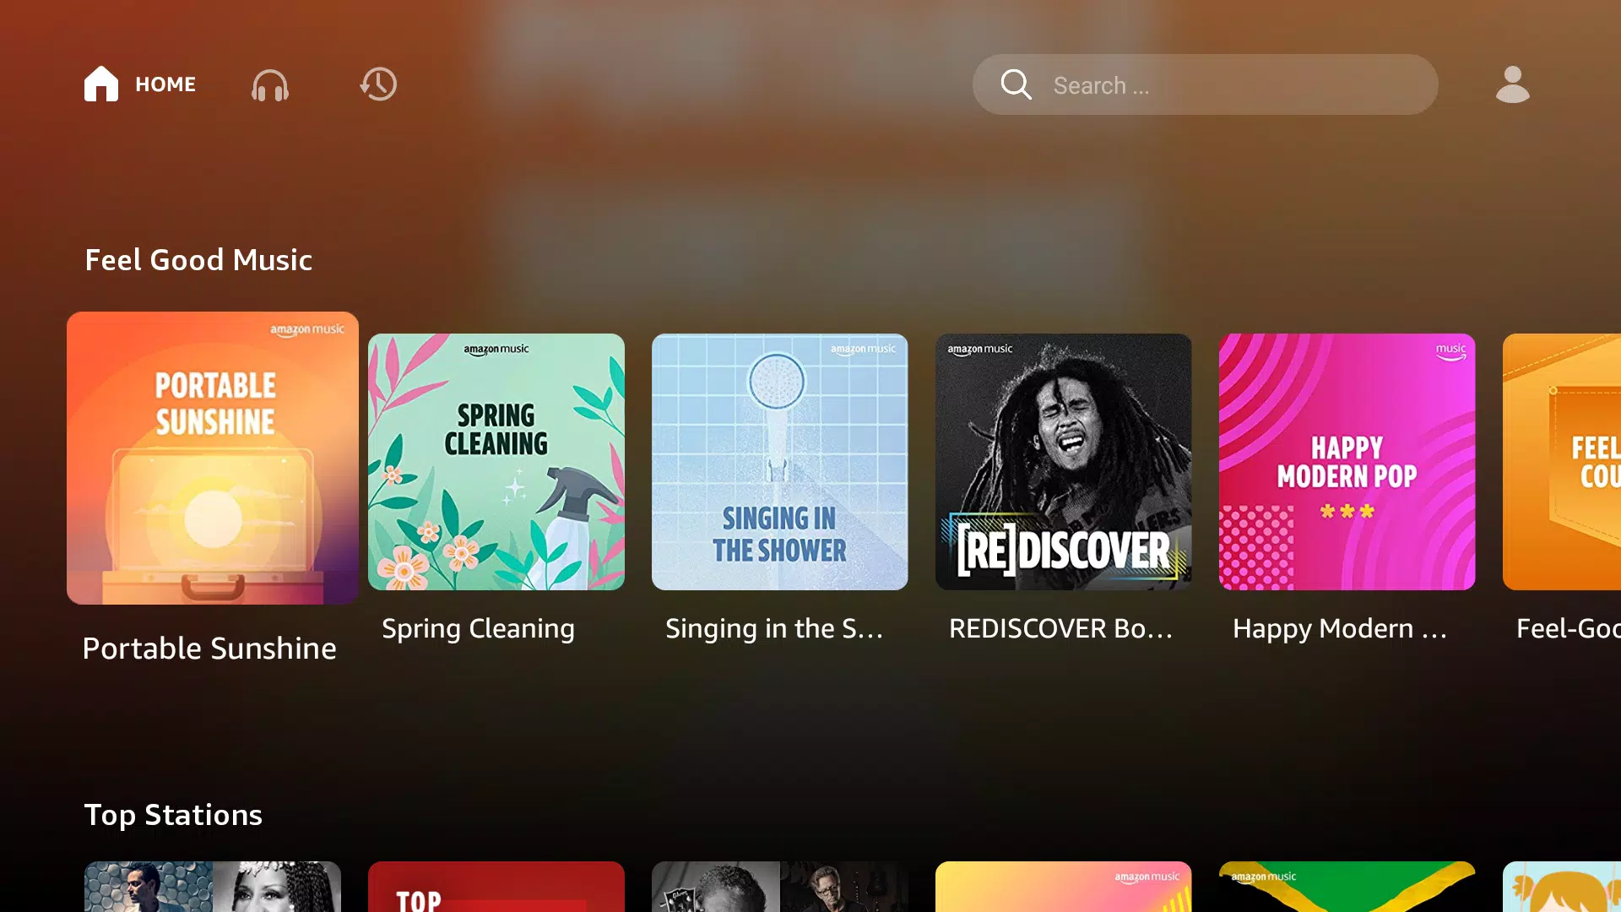Access the Recently Played history icon

[x=378, y=84]
